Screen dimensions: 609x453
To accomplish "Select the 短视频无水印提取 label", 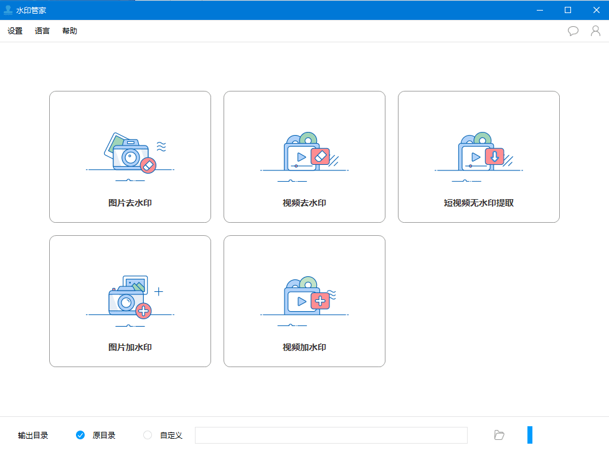I will (479, 203).
